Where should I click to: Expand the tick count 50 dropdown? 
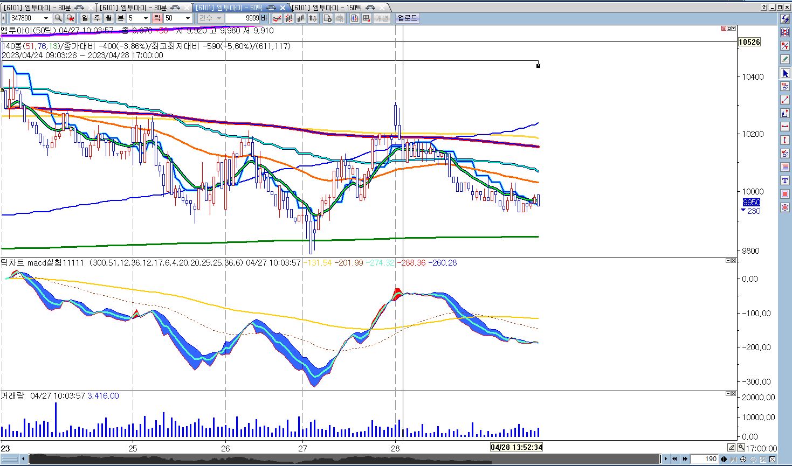click(x=188, y=18)
